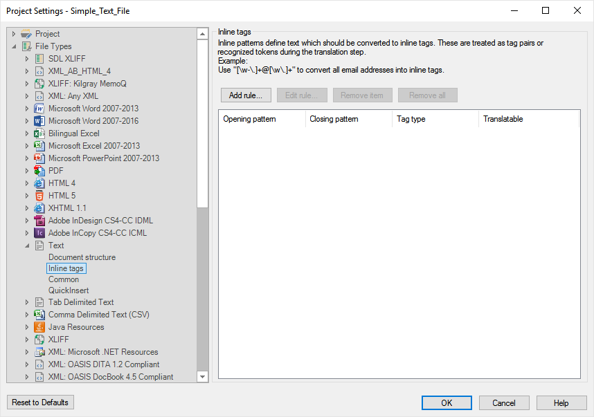The image size is (594, 417).
Task: Collapse the Text file type node
Action: 27,245
